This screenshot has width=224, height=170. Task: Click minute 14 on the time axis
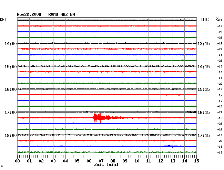tap(184, 161)
